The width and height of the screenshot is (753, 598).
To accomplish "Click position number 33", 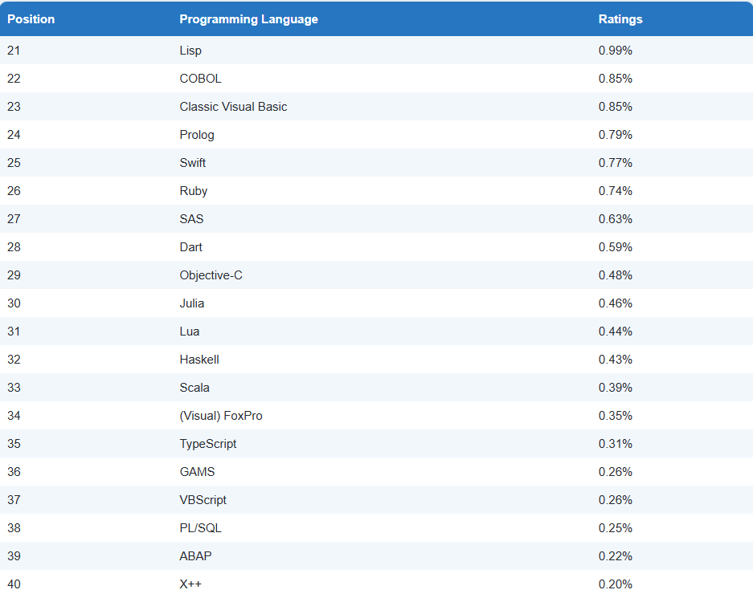I will click(14, 388).
